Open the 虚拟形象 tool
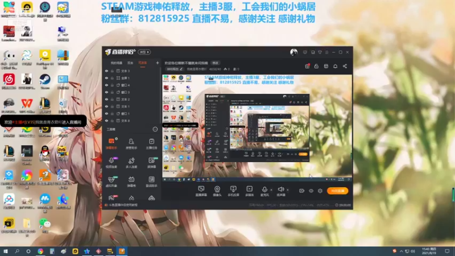The height and width of the screenshot is (256, 455). point(111,181)
